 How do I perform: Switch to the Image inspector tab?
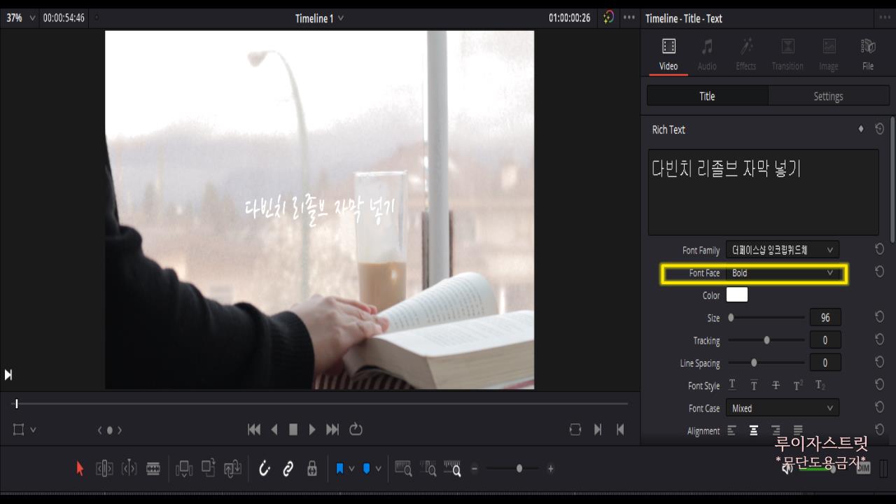coord(829,55)
